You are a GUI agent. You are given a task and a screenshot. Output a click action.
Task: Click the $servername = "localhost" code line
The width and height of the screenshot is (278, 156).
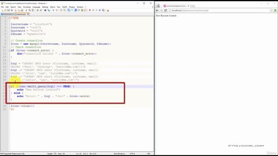coord(31,24)
